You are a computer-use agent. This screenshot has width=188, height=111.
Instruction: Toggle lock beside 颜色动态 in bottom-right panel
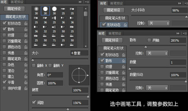124,78
